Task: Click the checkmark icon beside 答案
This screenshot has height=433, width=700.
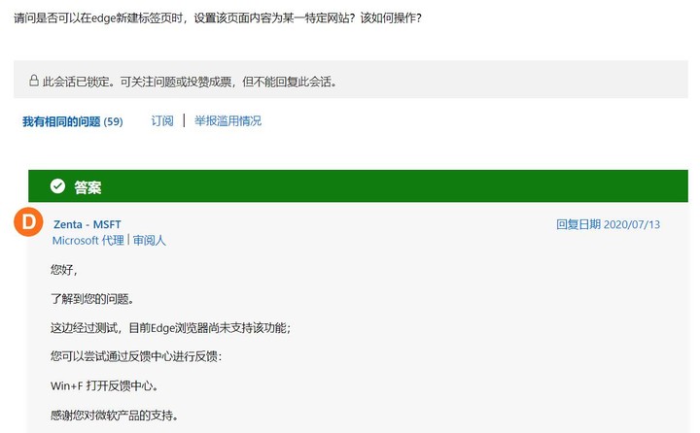Action: pyautogui.click(x=57, y=186)
